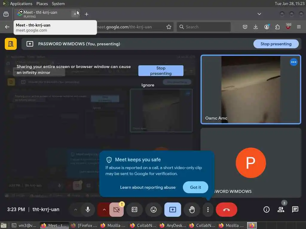The height and width of the screenshot is (229, 306).
Task: Open the Places menu
Action: [x=42, y=4]
